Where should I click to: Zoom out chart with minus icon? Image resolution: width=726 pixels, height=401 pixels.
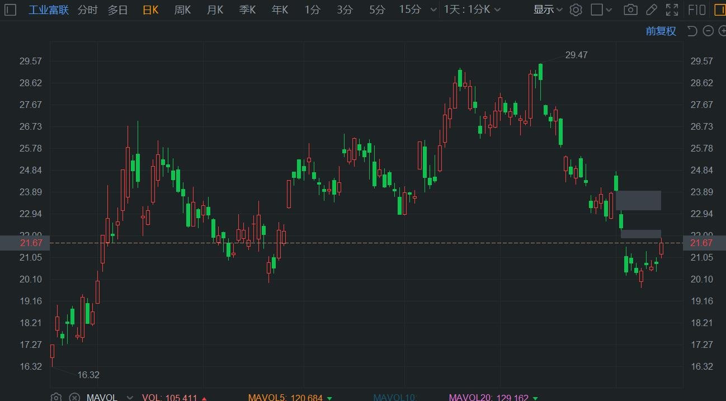708,31
